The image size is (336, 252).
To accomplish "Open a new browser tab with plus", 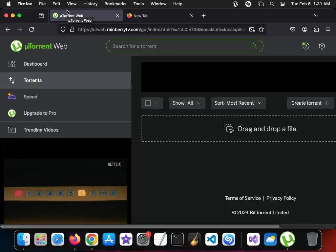I will click(x=203, y=16).
